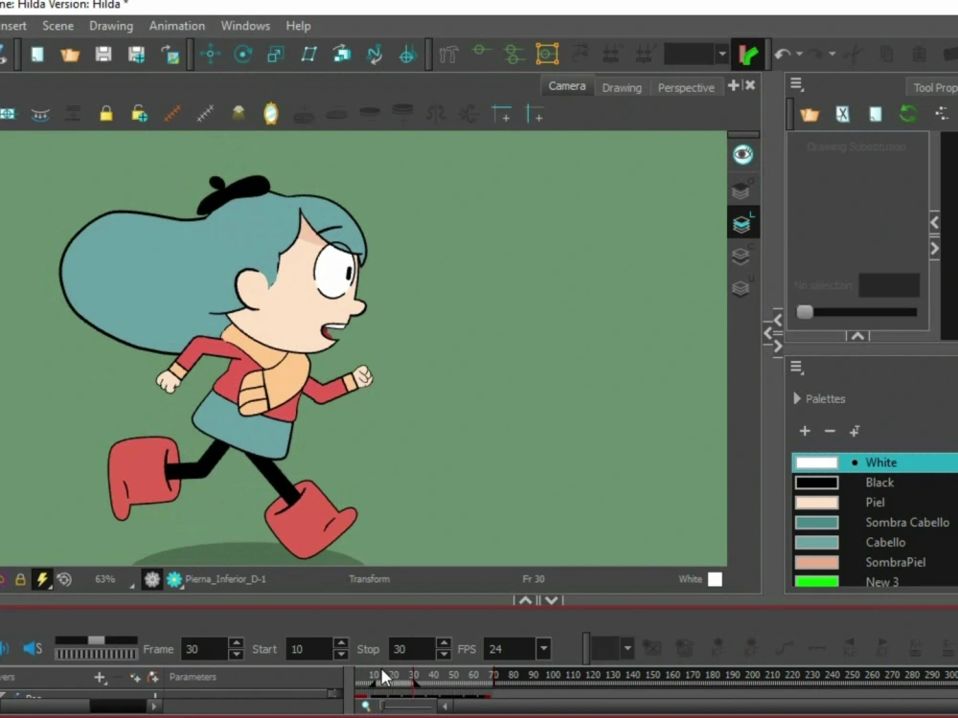Image resolution: width=958 pixels, height=718 pixels.
Task: Click the Camera Mask icon
Action: (x=8, y=112)
